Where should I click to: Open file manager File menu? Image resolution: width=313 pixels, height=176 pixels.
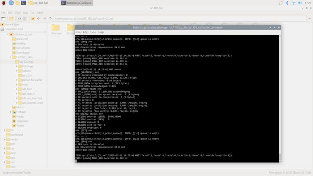coord(3,13)
